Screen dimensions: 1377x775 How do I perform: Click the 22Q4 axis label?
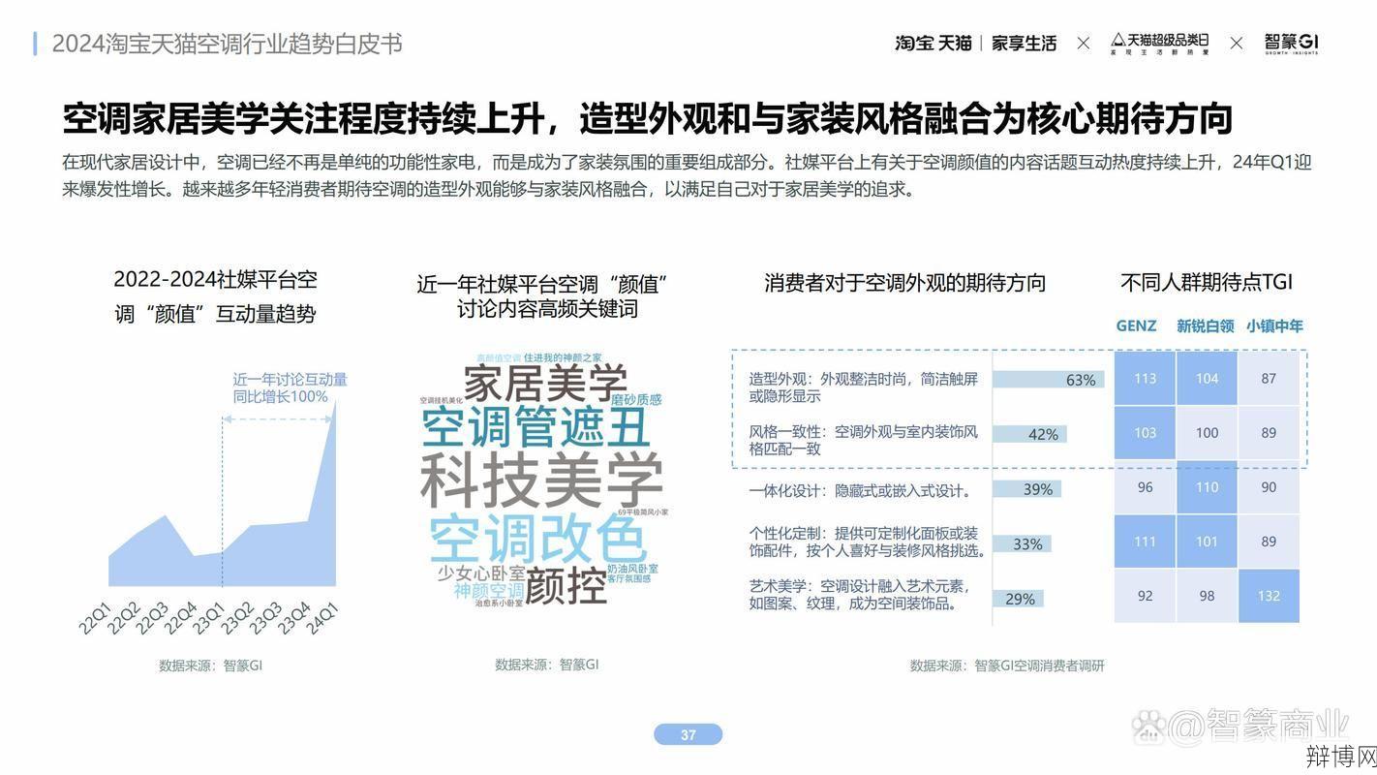pos(181,617)
